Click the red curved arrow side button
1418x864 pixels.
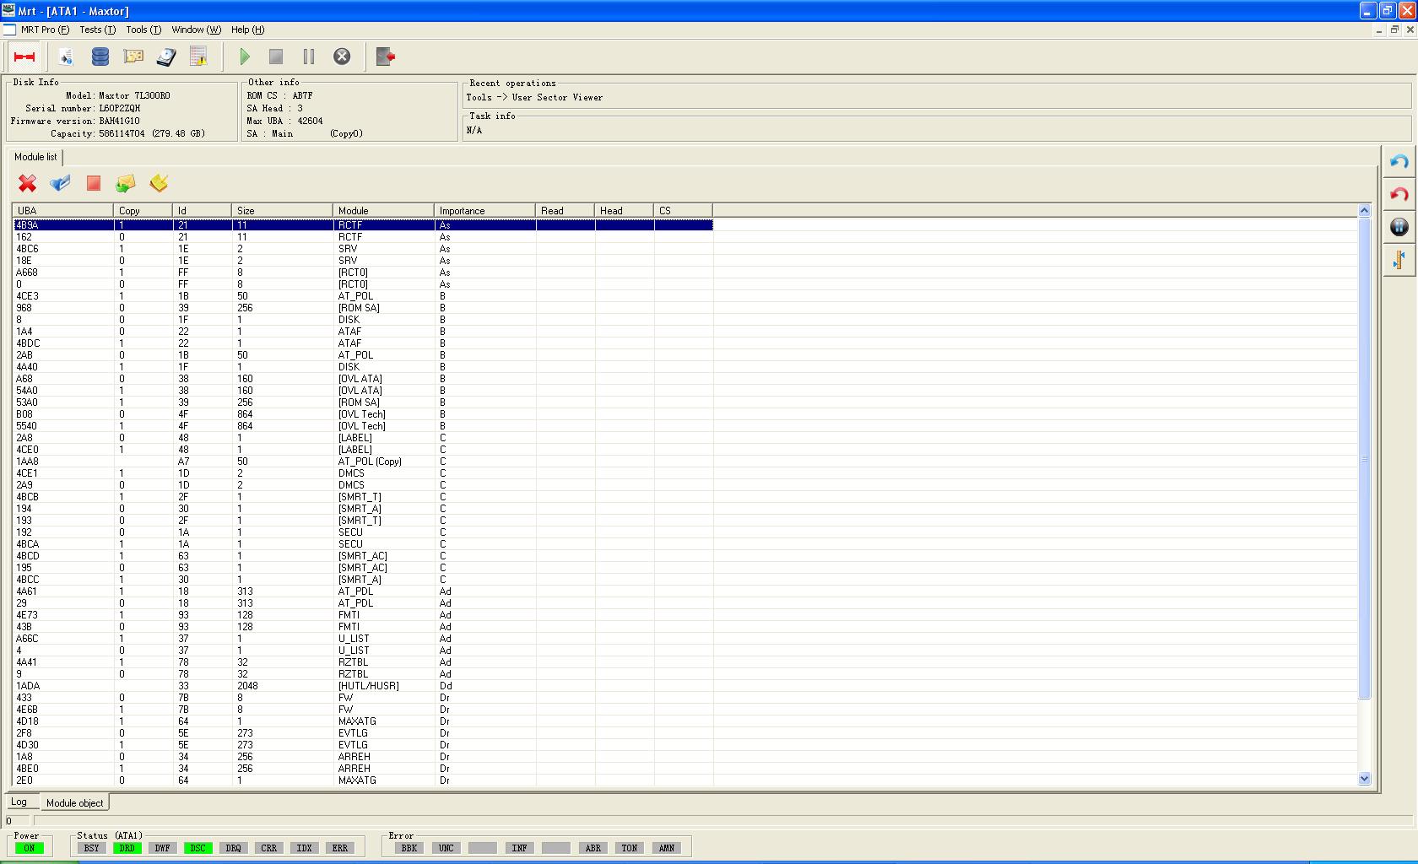[1399, 195]
